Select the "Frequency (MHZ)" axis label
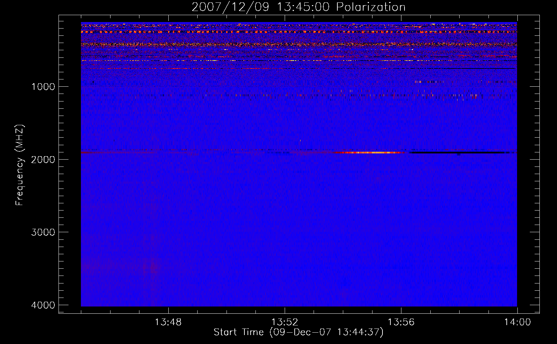This screenshot has height=344, width=557. pos(19,165)
